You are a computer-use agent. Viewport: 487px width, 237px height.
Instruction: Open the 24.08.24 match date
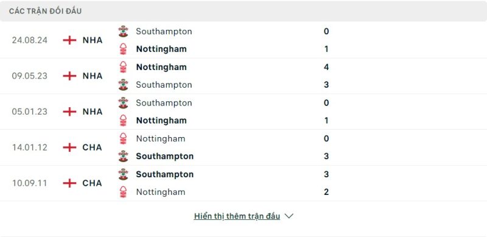click(30, 40)
